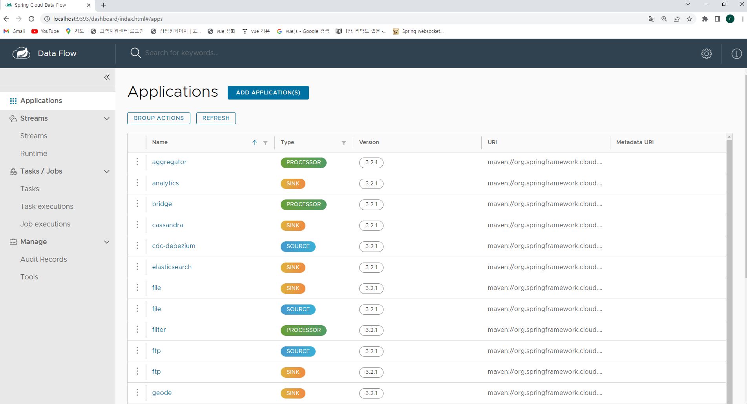Open Task executions in sidebar

click(47, 207)
